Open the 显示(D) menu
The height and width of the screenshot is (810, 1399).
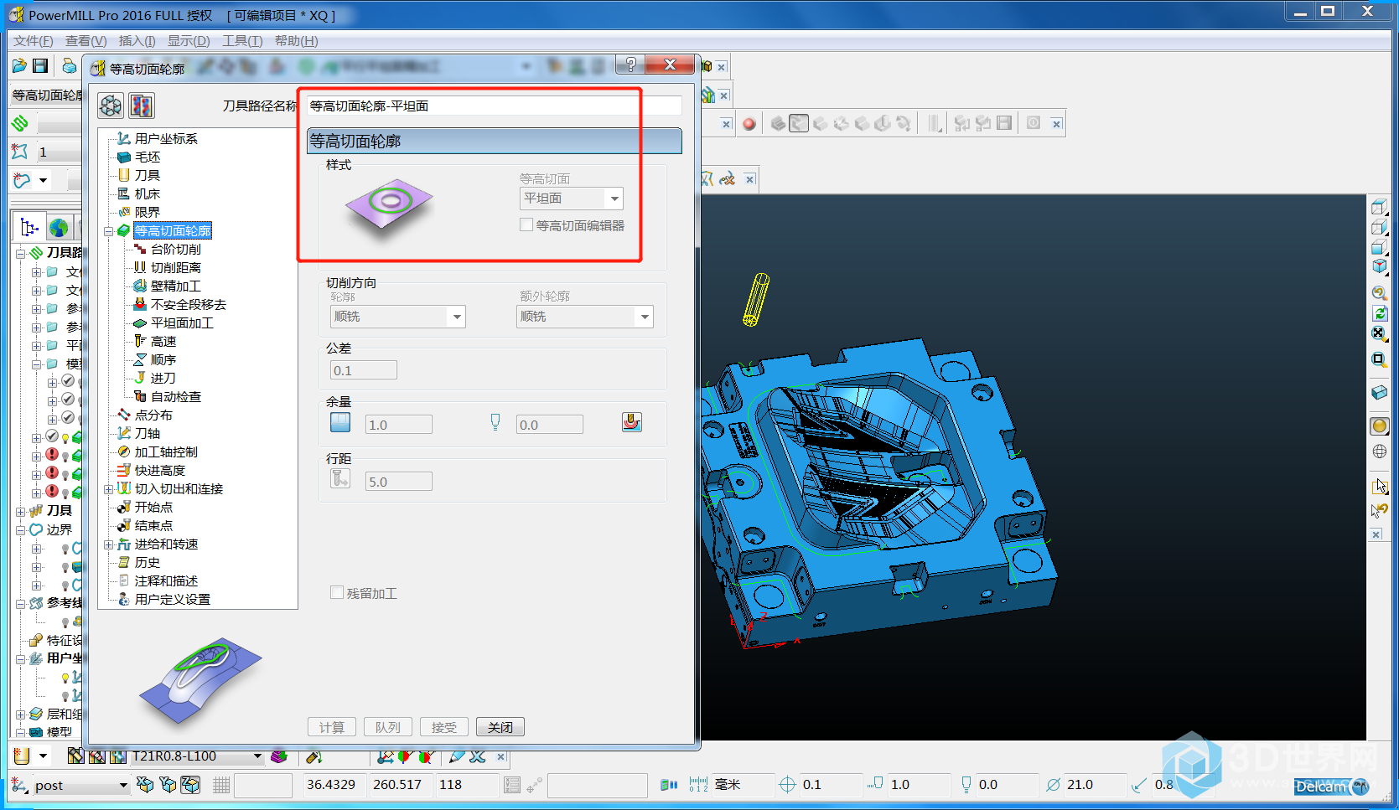point(189,41)
